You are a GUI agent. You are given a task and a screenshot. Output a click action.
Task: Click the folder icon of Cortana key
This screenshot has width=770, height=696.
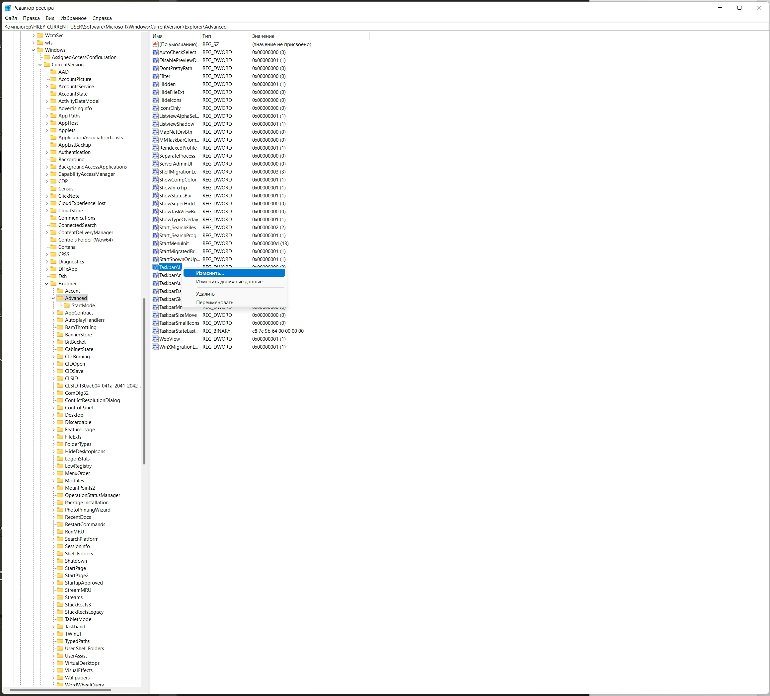pyautogui.click(x=53, y=247)
